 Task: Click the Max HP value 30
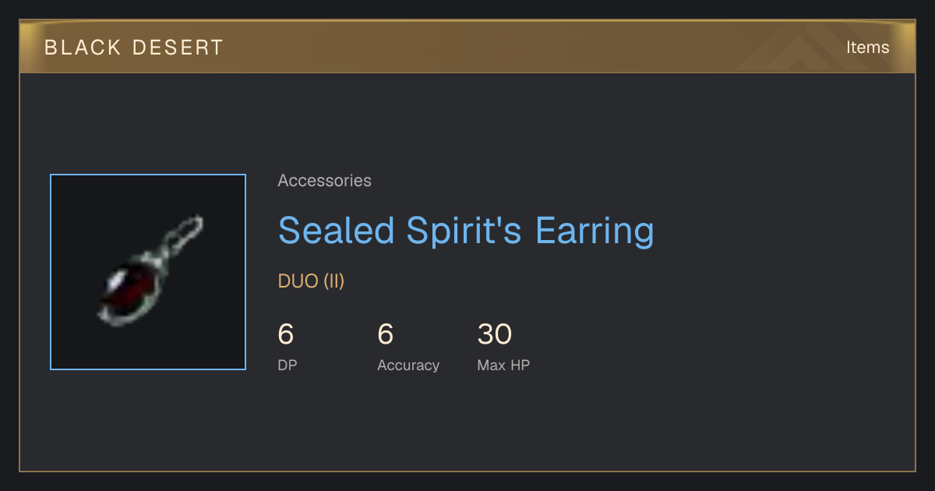tap(494, 334)
